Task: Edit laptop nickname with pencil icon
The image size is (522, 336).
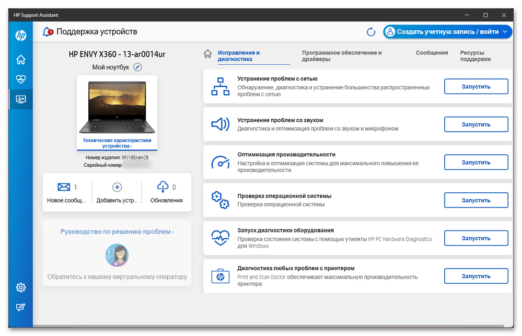Action: click(x=137, y=67)
